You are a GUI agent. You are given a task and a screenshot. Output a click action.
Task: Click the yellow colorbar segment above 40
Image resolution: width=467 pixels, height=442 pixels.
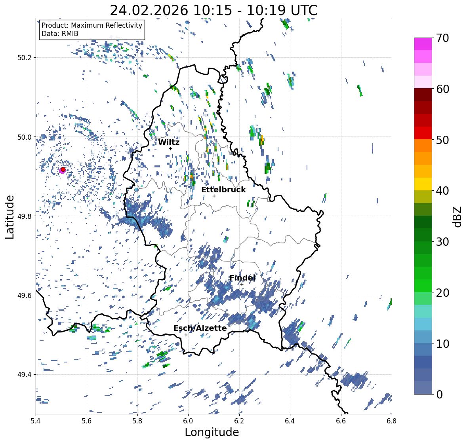(423, 184)
